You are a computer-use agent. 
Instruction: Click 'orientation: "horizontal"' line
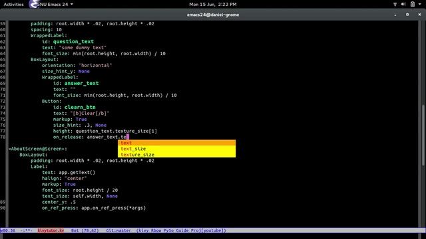point(77,65)
